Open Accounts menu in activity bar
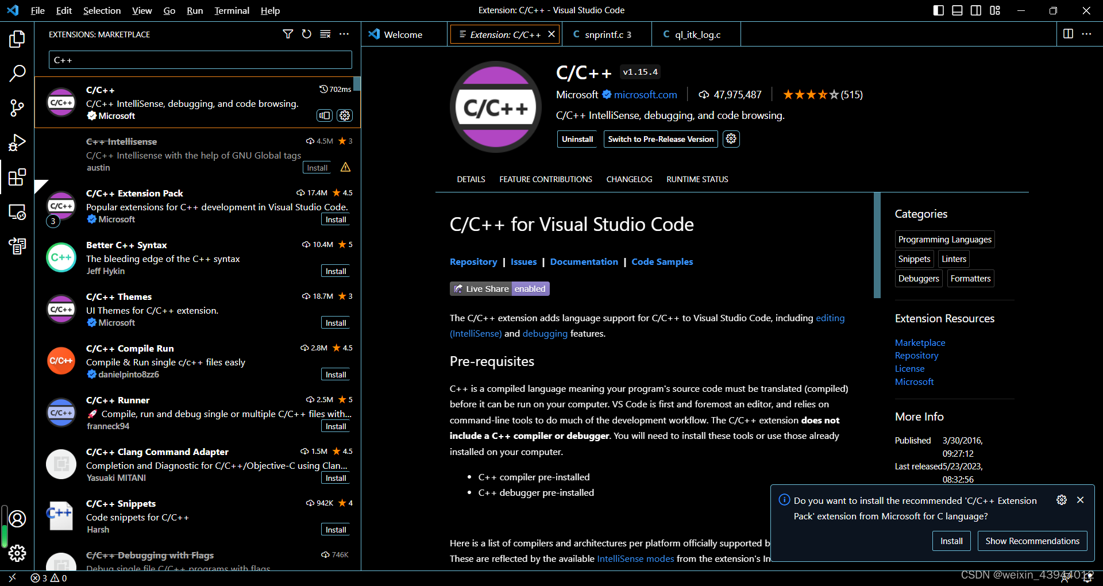This screenshot has width=1103, height=586. [17, 519]
